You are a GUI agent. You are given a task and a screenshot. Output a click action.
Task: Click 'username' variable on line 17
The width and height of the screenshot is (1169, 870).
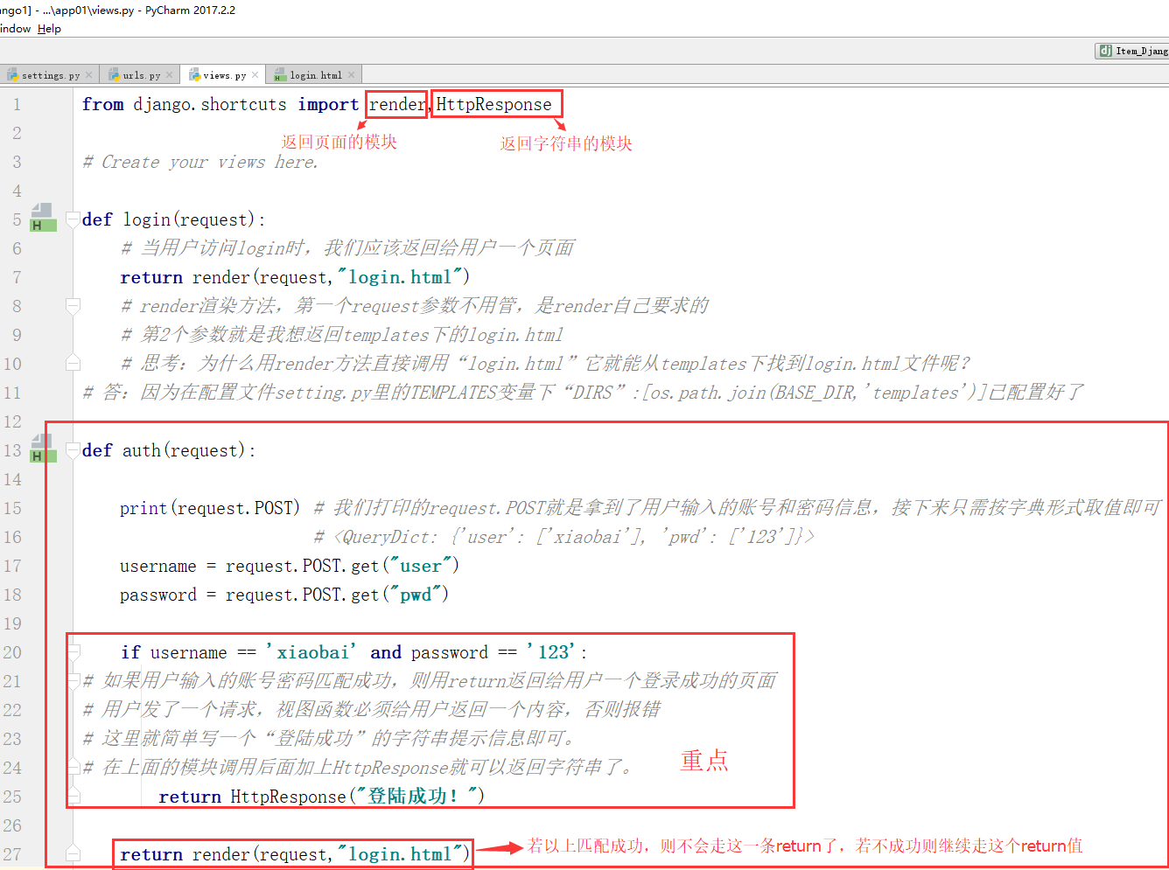click(158, 566)
